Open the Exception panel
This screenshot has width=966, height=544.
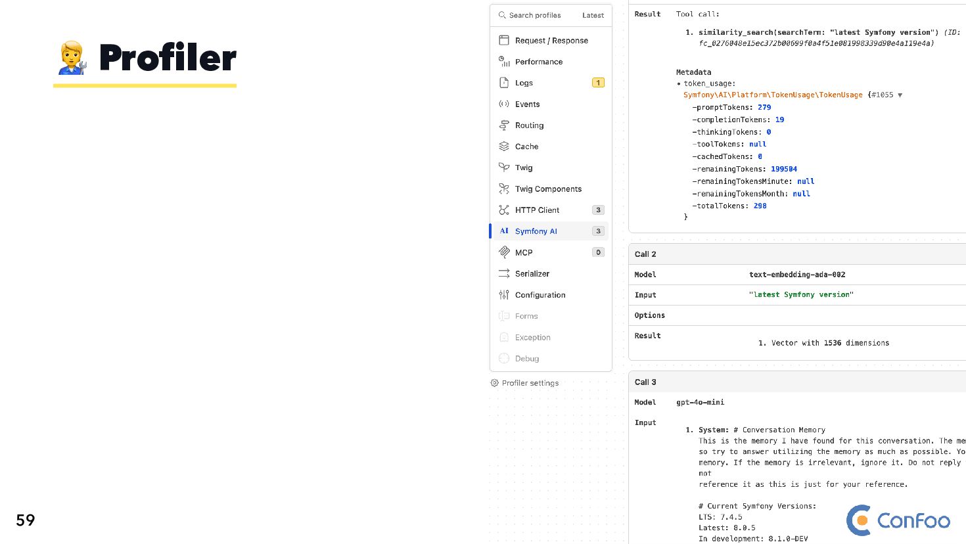[551, 337]
